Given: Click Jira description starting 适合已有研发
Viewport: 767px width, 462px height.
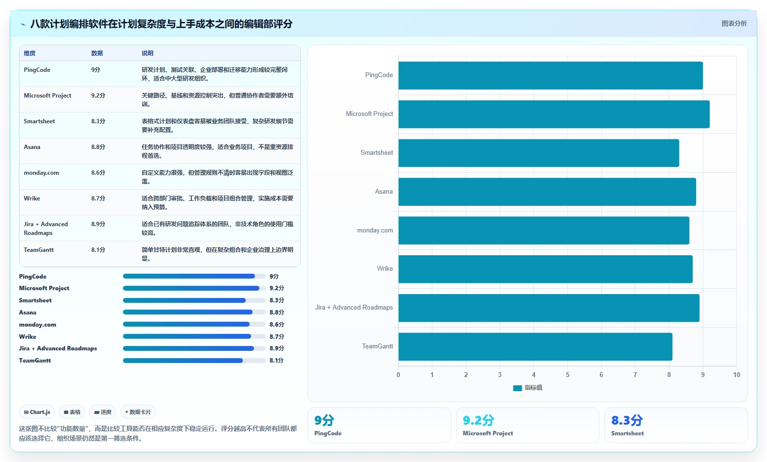Looking at the screenshot, I should pos(218,229).
